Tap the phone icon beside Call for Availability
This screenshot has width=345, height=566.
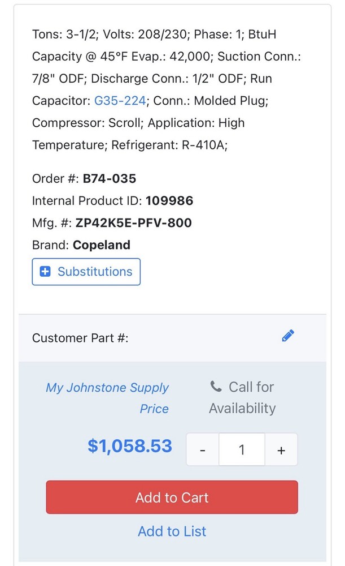[x=216, y=387]
